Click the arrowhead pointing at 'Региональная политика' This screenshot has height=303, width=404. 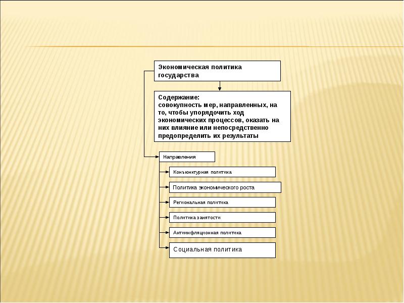[x=166, y=202]
